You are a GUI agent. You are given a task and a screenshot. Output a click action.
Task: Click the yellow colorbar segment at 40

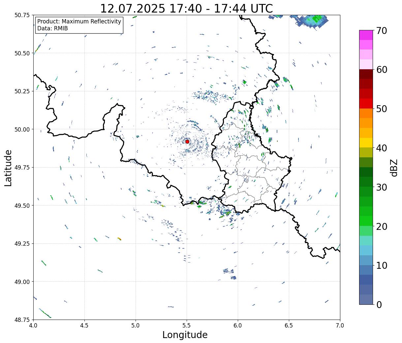click(366, 143)
